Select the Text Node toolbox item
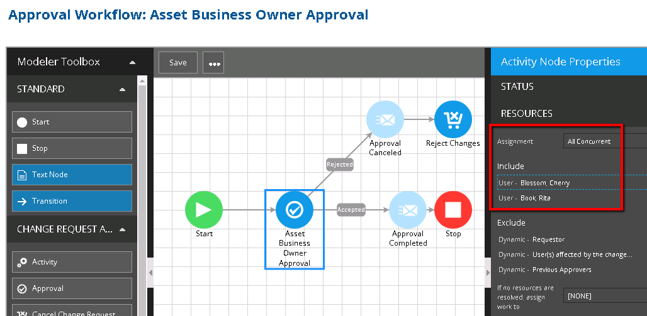Viewport: 647px width, 316px height. 72,175
